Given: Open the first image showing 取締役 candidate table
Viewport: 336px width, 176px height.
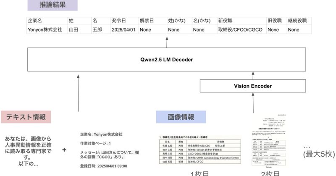Looking at the screenshot, I should tap(200, 150).
